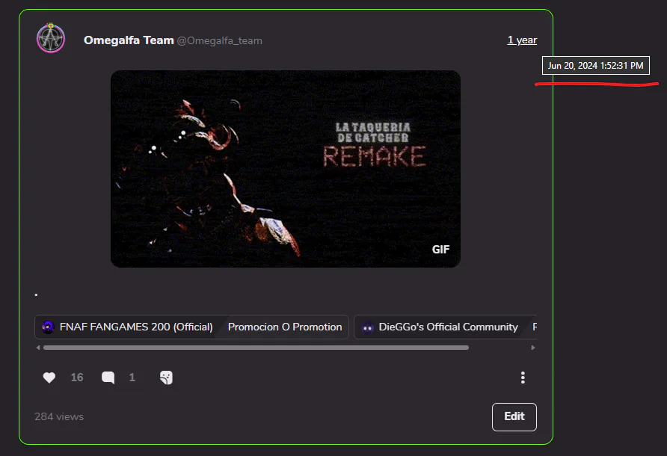Play the La Taqueria Remake GIF
The width and height of the screenshot is (667, 456).
tap(286, 169)
